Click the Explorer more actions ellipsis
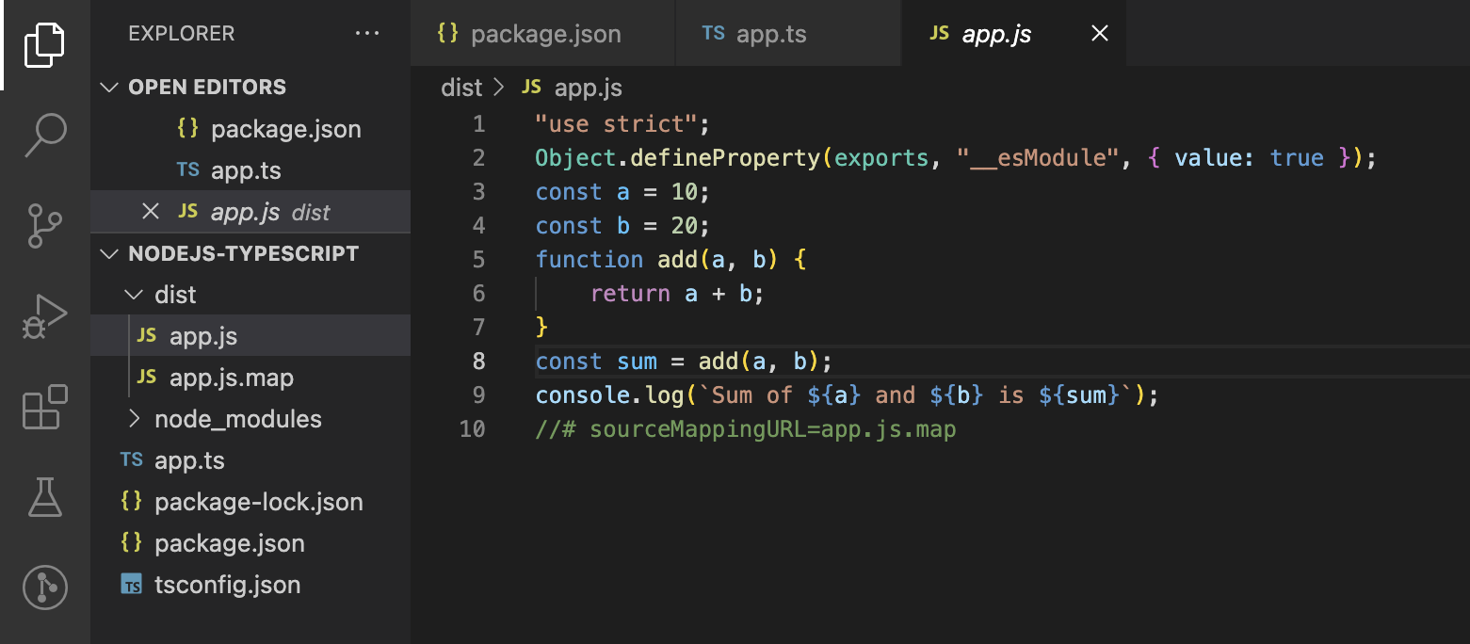This screenshot has height=644, width=1470. [x=367, y=34]
